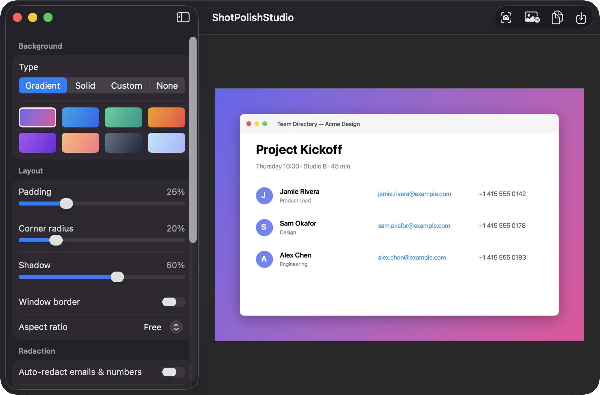
Task: Click the red close button of ShotPolishStudio
Action: 17,17
